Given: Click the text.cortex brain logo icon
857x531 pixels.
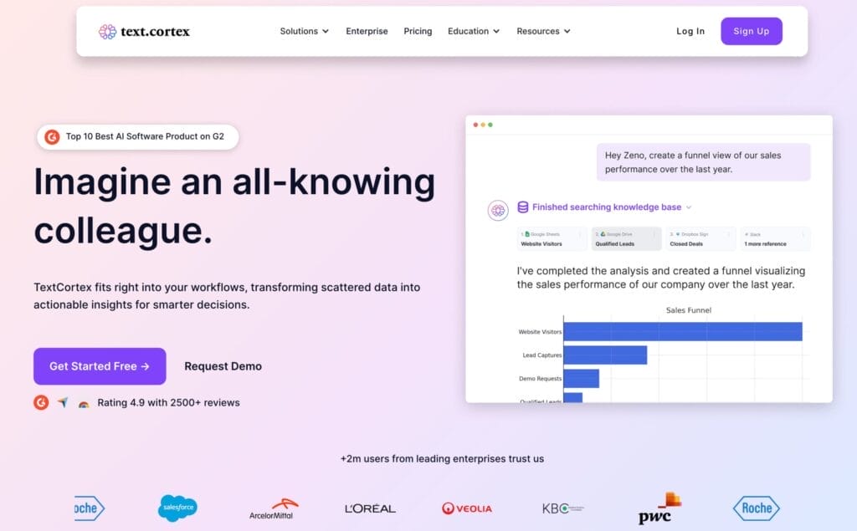Looking at the screenshot, I should (108, 32).
